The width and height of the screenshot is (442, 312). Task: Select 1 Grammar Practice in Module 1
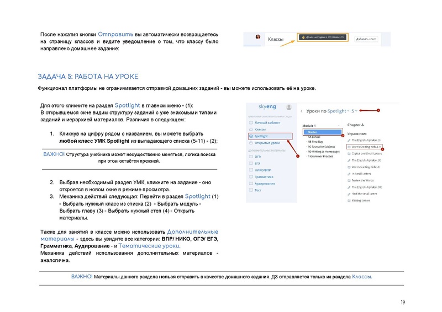tap(320, 157)
